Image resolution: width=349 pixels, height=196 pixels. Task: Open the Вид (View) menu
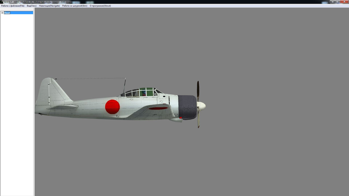[x=32, y=6]
